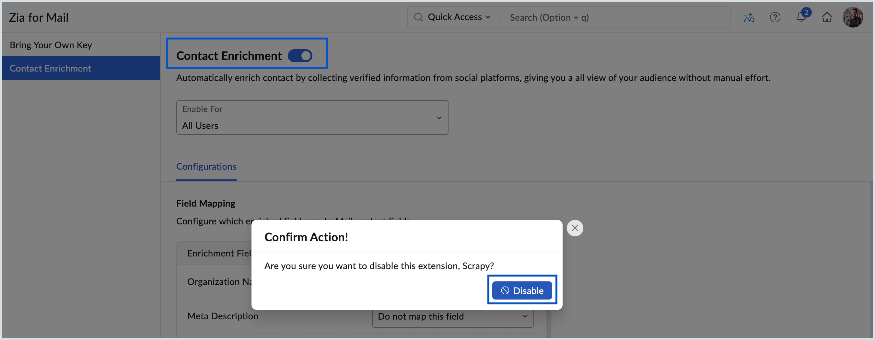Select Bring Your Own Key in the sidebar
Image resolution: width=875 pixels, height=340 pixels.
point(51,44)
